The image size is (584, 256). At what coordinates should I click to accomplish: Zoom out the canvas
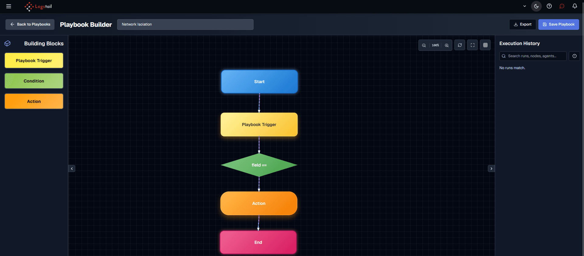tap(424, 45)
